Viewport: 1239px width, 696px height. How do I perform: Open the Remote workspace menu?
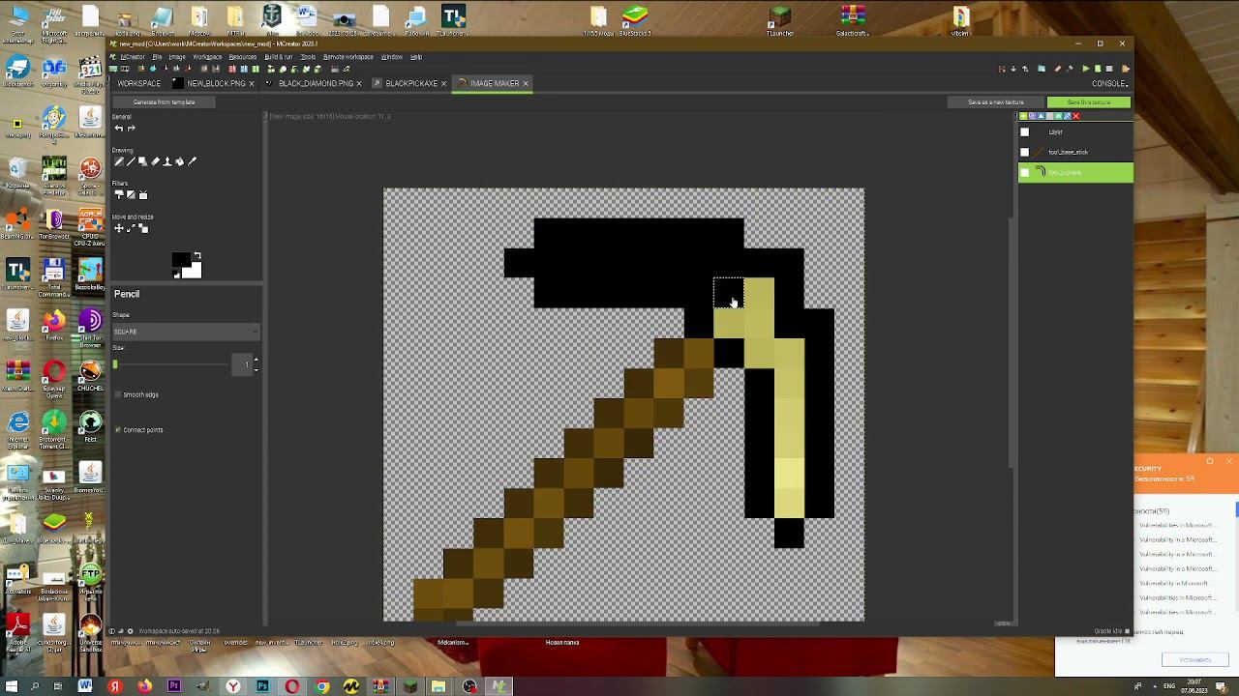pyautogui.click(x=348, y=57)
